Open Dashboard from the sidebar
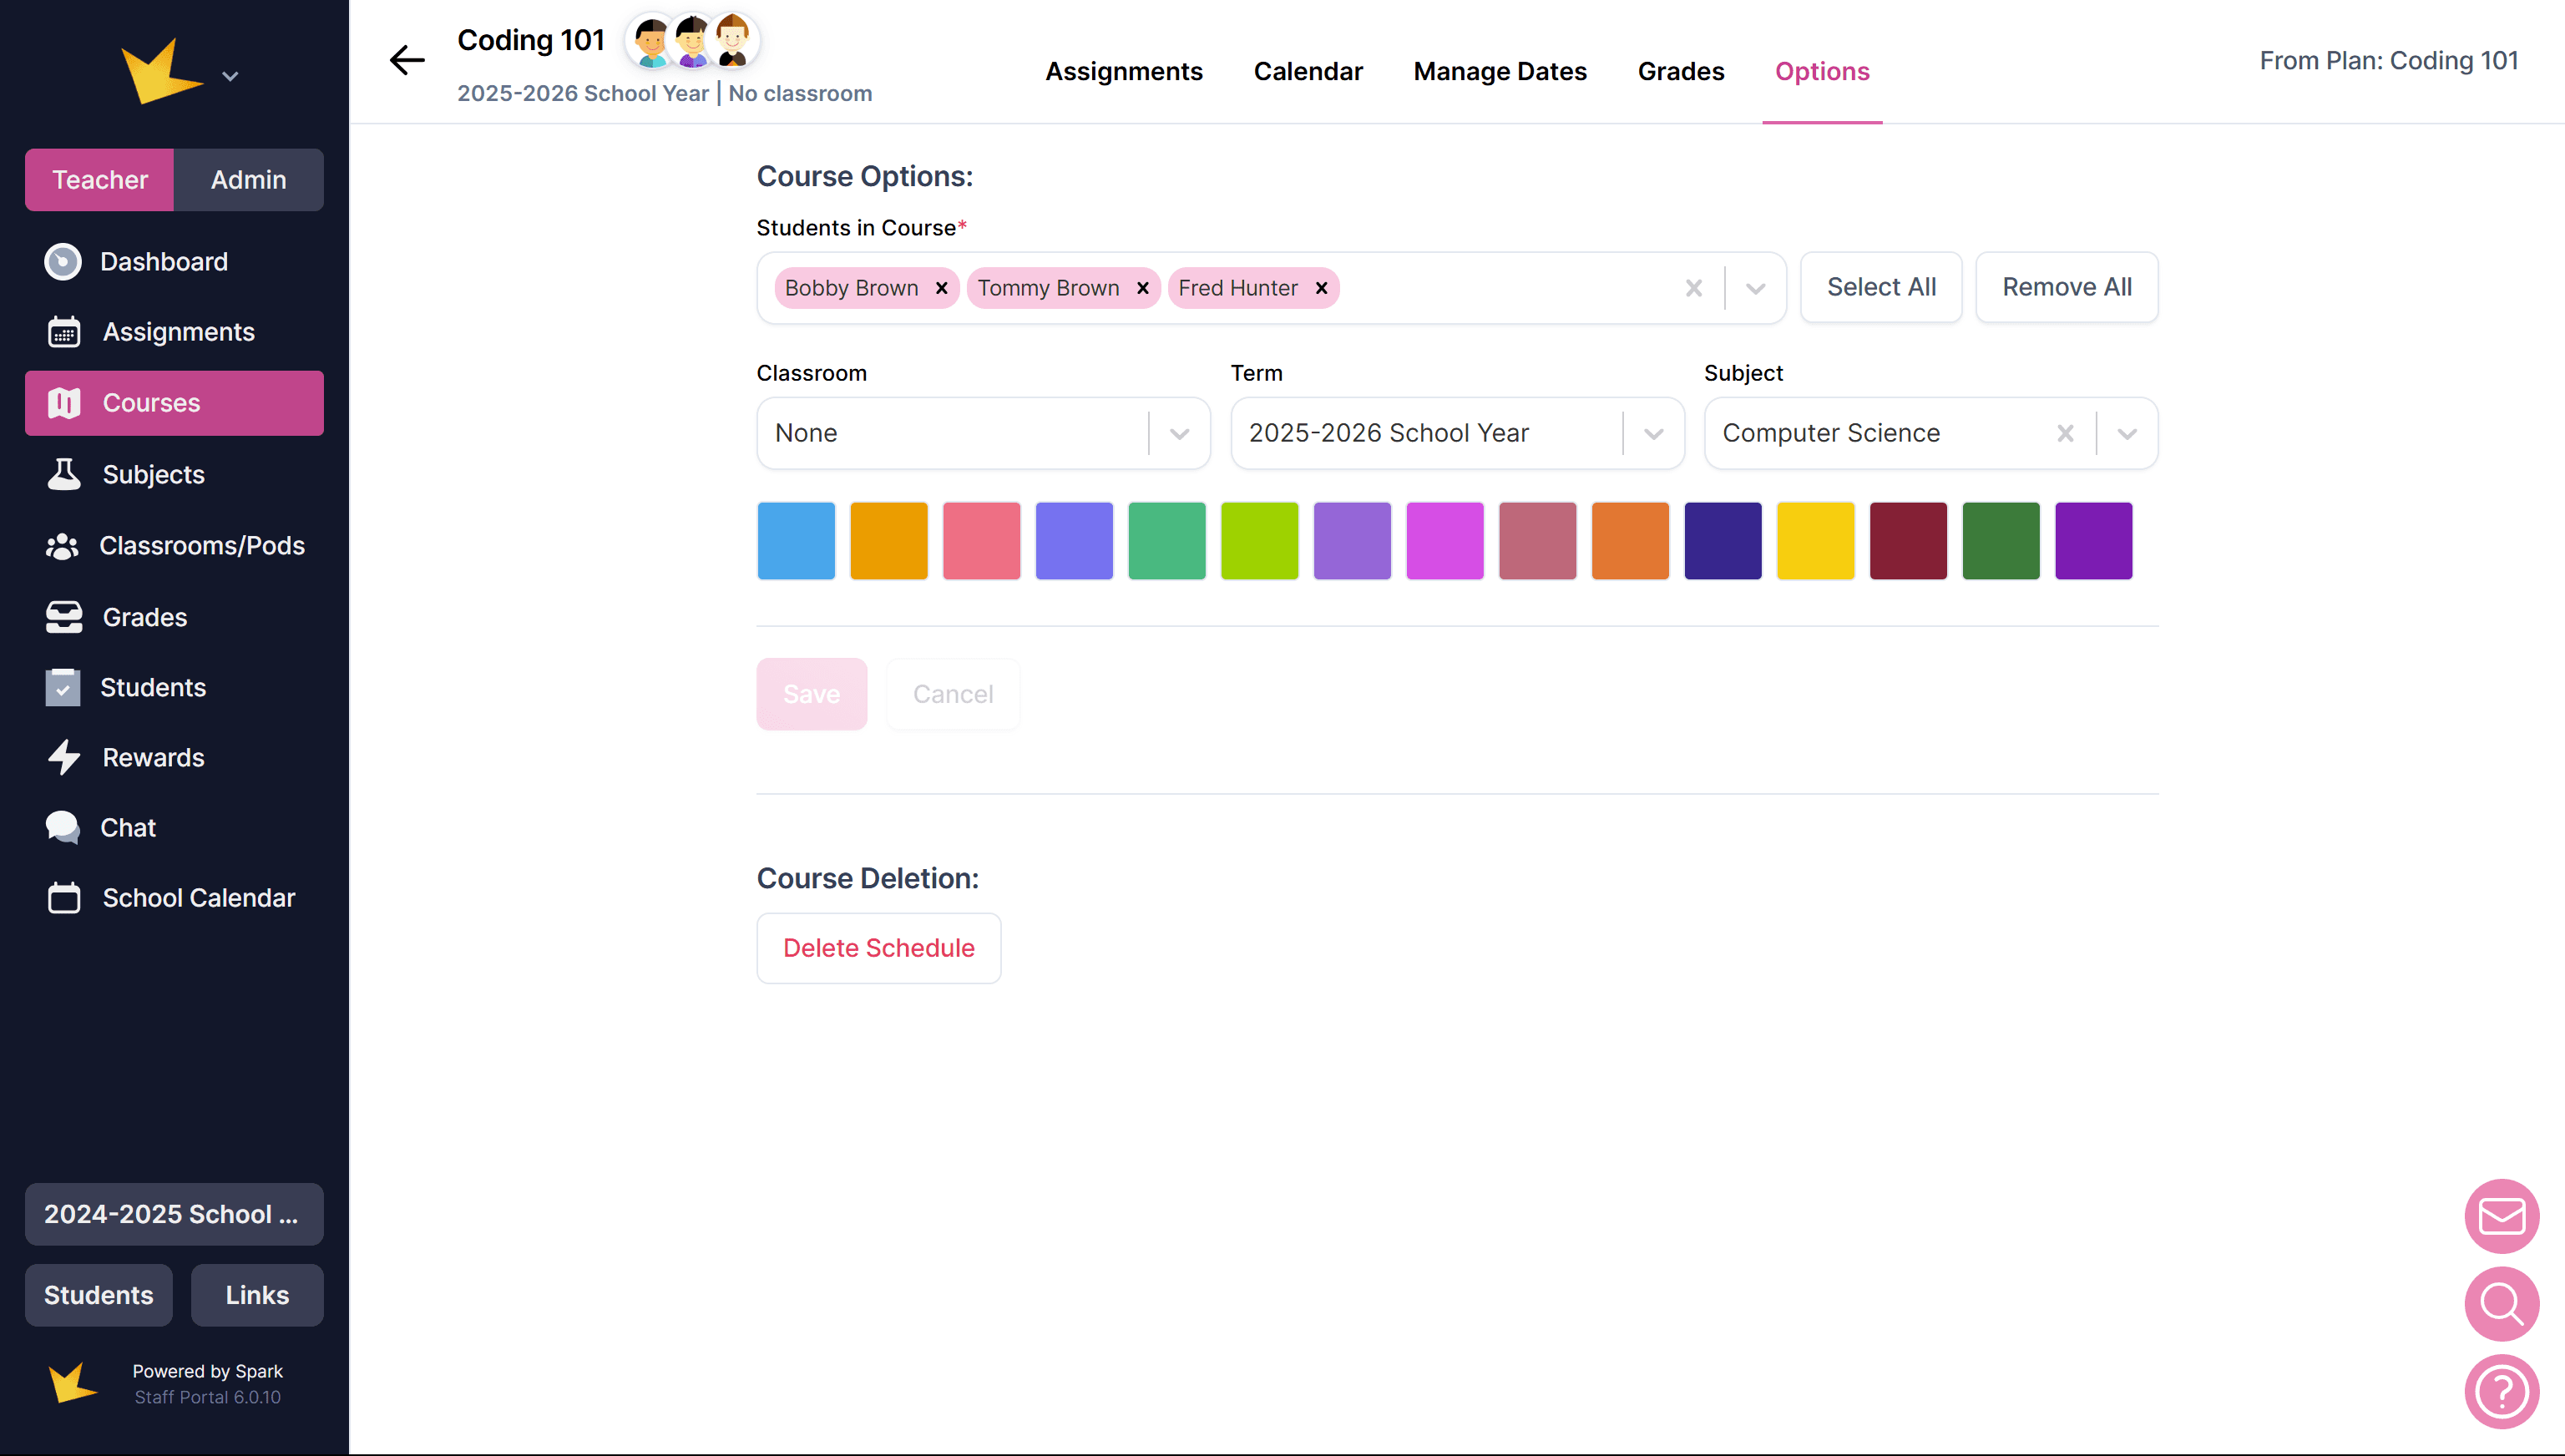 pos(164,262)
